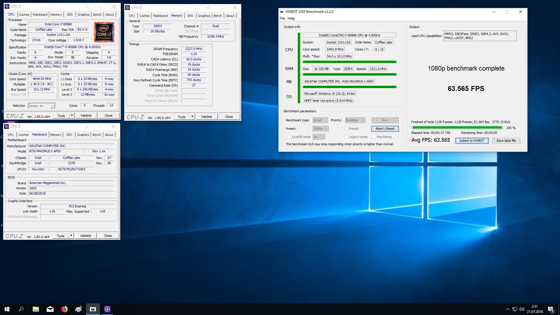Click Core Voltage 1.616 V value
The image size is (560, 315).
coord(78,40)
